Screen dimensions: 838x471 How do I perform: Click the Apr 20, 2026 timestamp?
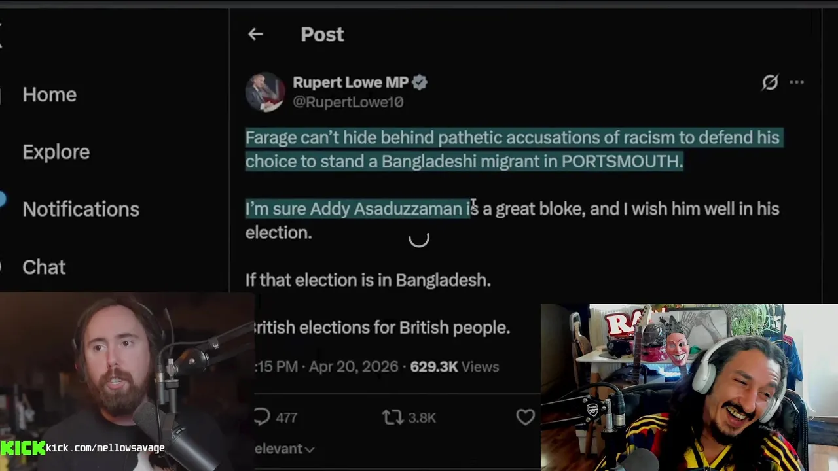[354, 367]
